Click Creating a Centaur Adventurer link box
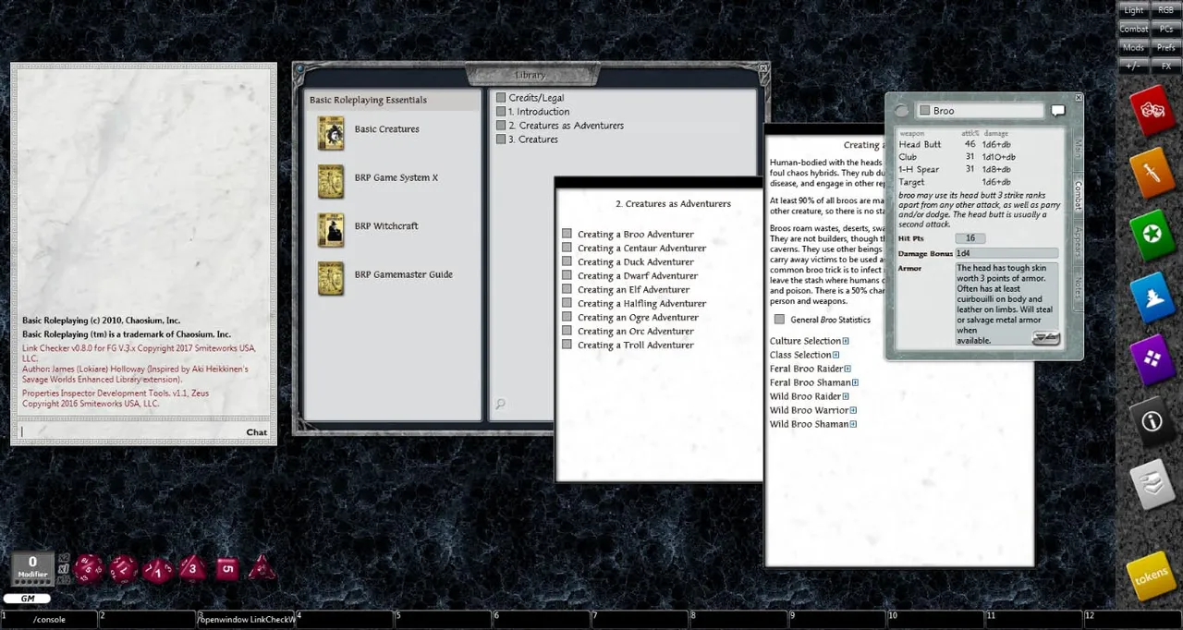The width and height of the screenshot is (1183, 630). pyautogui.click(x=567, y=248)
